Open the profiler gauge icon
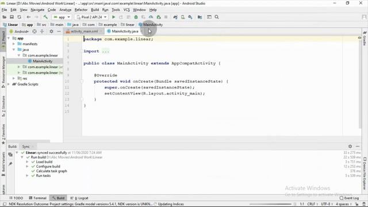This screenshot has height=207, width=368. pos(151,17)
